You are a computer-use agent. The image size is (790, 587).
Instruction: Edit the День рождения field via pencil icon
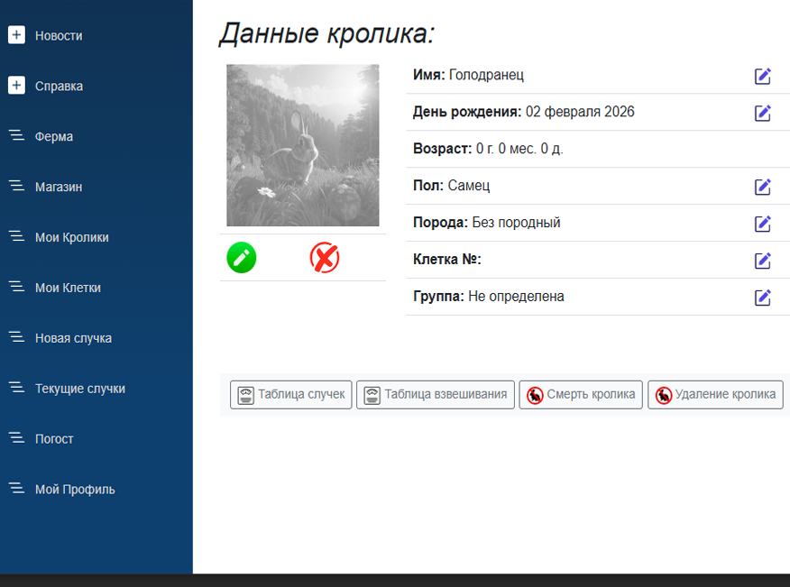pos(762,113)
